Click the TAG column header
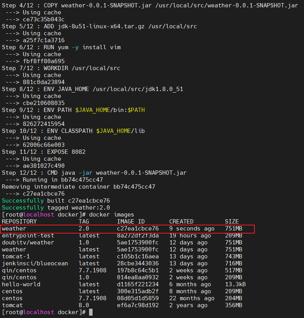The width and height of the screenshot is (304, 318). coord(84,222)
